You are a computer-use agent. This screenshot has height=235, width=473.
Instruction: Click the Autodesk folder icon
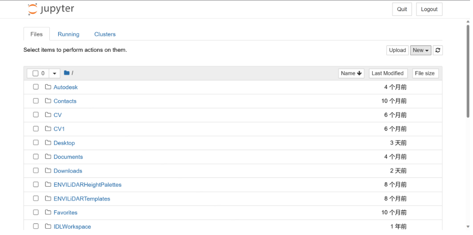48,87
